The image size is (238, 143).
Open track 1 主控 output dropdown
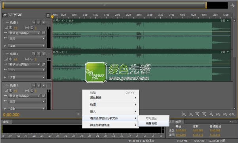click(x=27, y=38)
